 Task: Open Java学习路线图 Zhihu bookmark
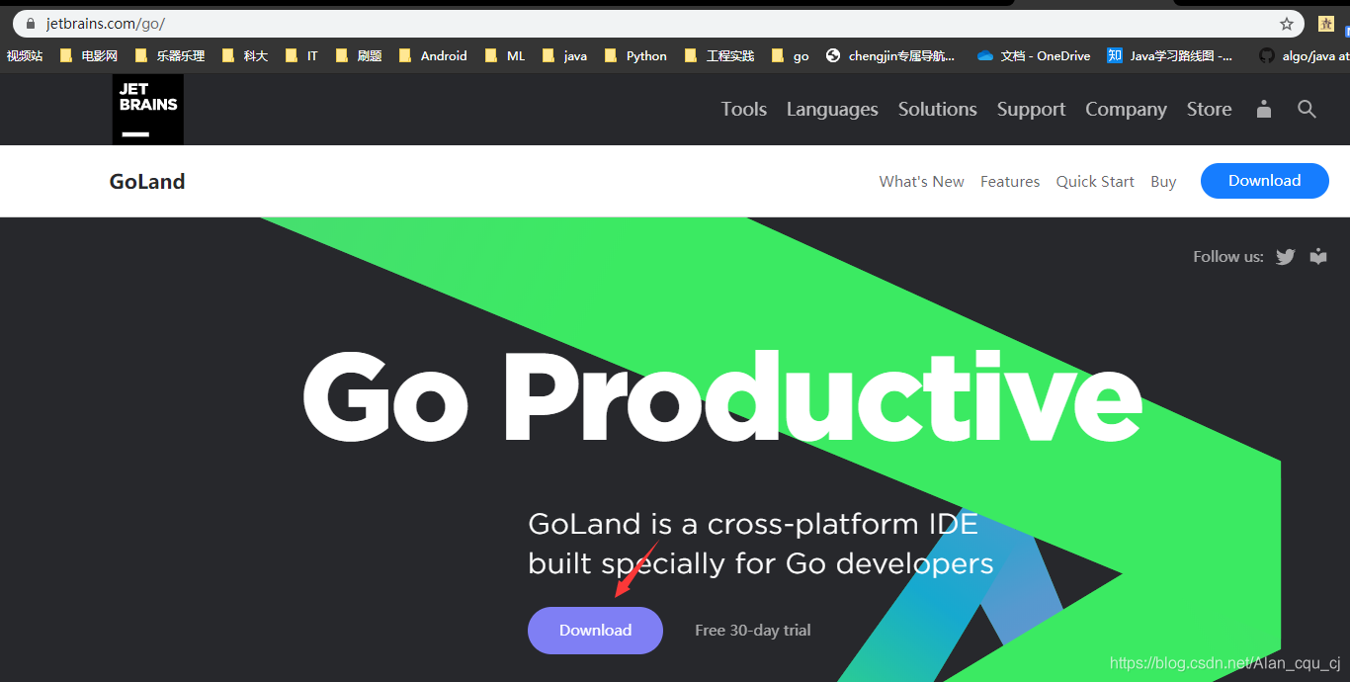tap(1169, 56)
